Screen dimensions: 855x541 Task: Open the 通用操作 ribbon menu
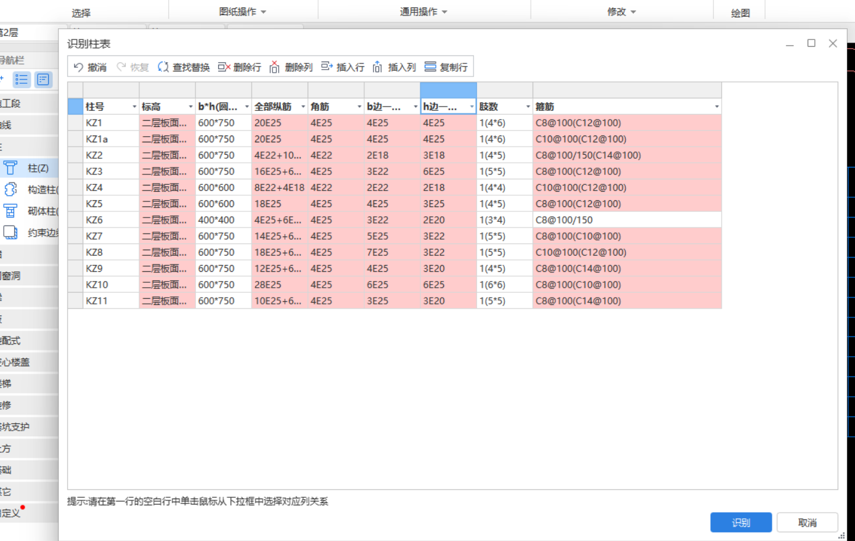pyautogui.click(x=423, y=12)
